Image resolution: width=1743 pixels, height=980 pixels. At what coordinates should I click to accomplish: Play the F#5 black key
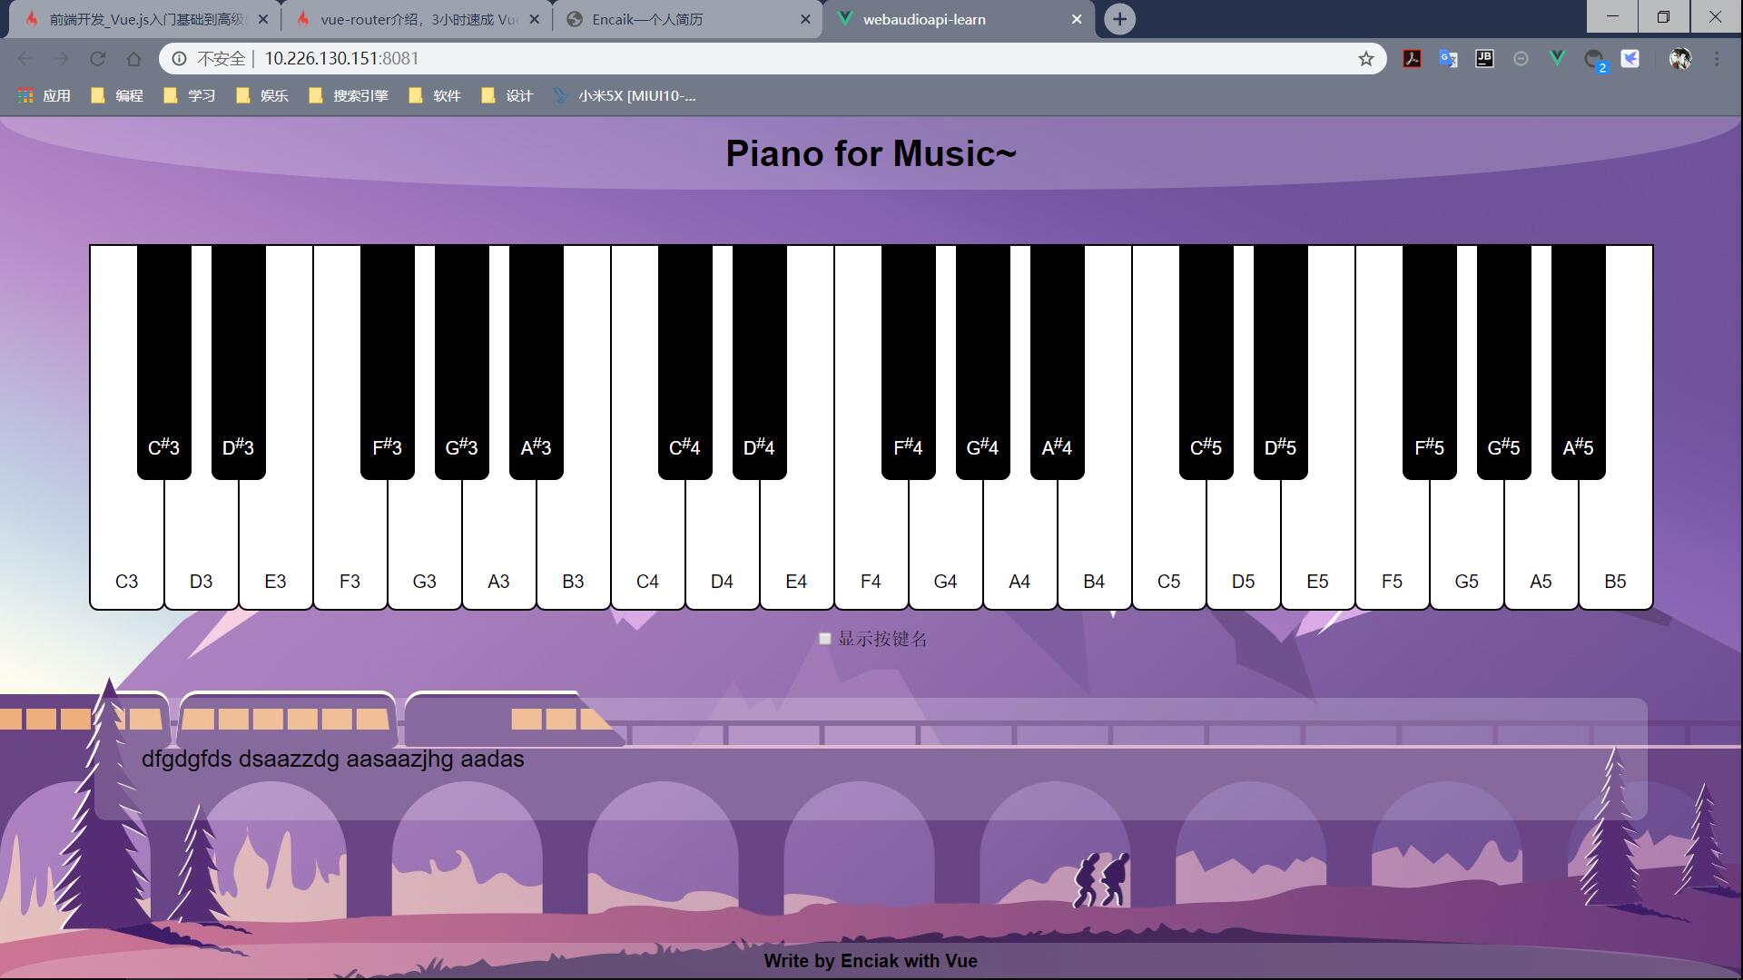tap(1429, 363)
